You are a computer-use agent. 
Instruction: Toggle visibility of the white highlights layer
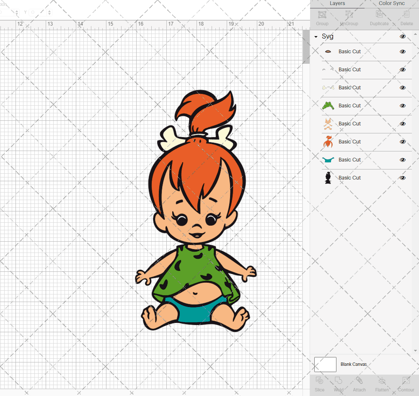point(402,70)
